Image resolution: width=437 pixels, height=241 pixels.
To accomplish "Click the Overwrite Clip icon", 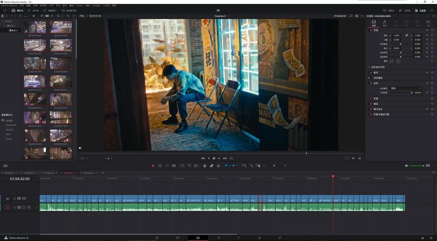I will pos(189,166).
